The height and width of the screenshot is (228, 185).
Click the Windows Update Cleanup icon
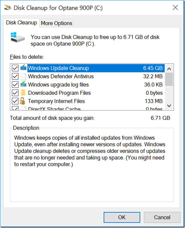(23, 68)
